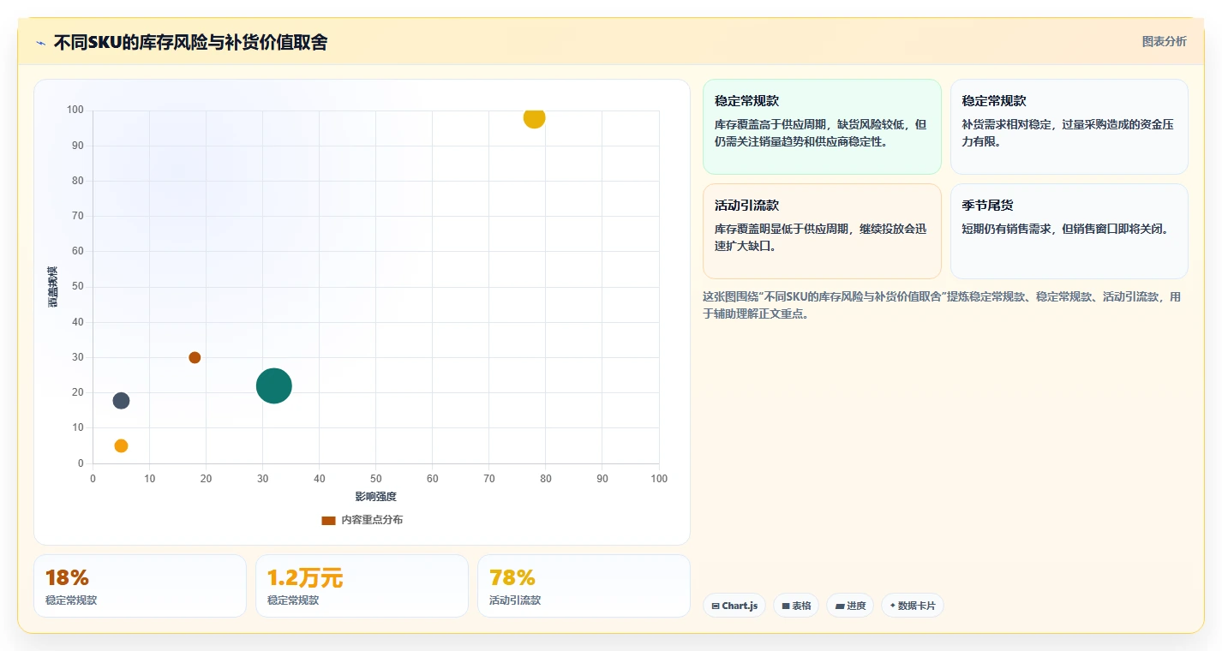The image size is (1222, 651).
Task: Select the yellow bubble at top of chart
Action: pos(534,117)
